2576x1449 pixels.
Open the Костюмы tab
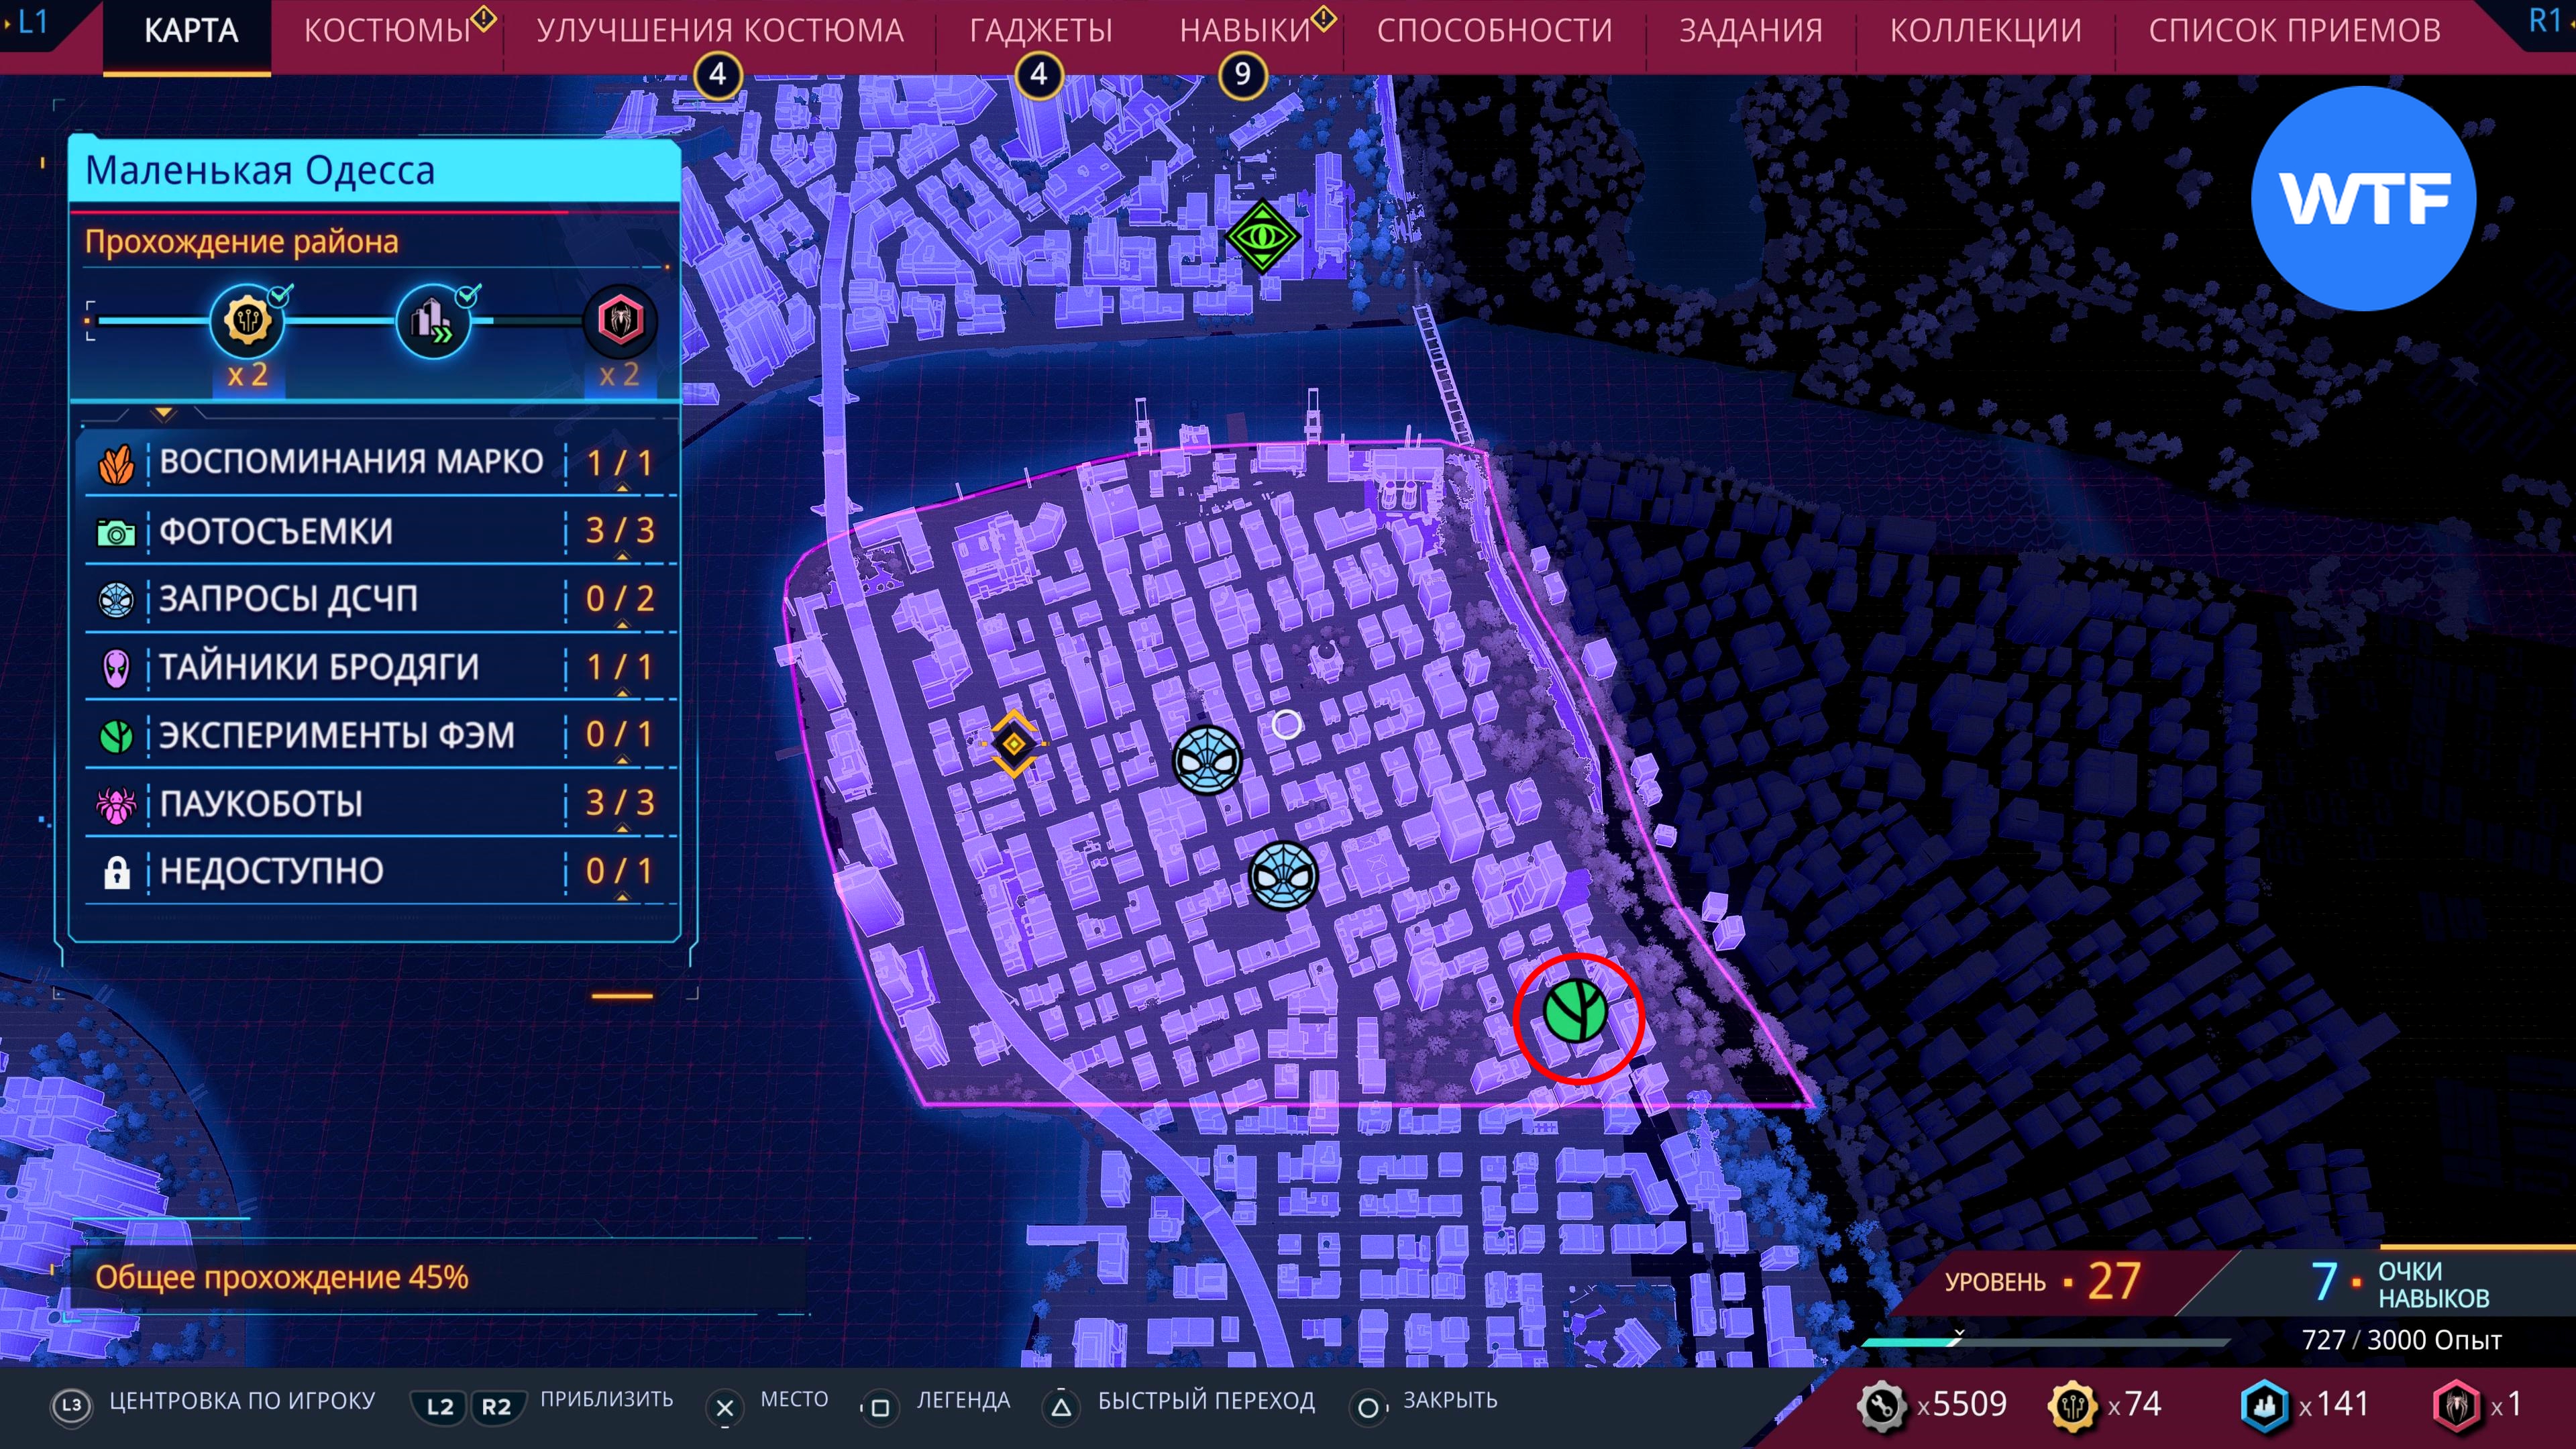tap(387, 31)
